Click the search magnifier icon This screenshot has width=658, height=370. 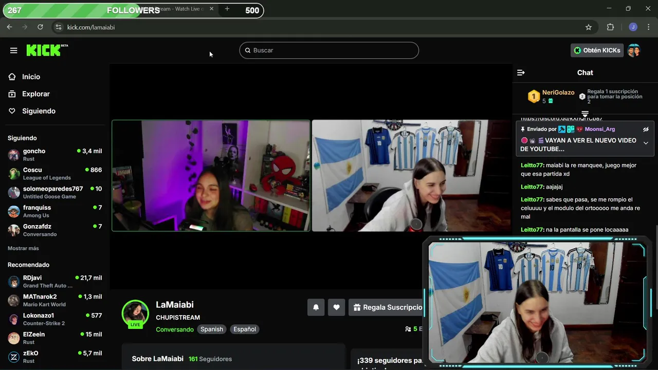(248, 50)
